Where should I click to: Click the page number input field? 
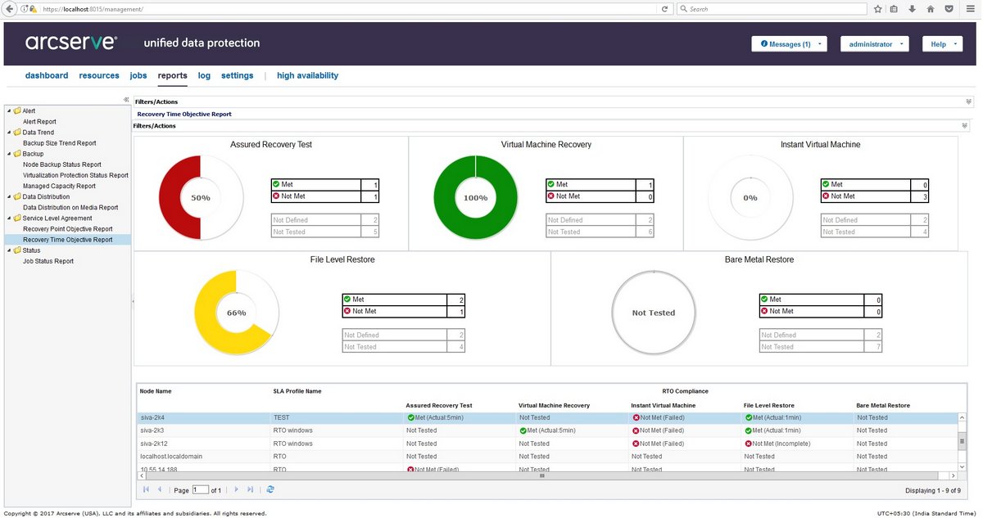pos(200,489)
